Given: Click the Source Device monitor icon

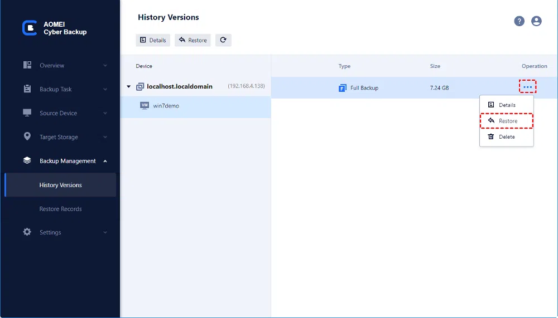Looking at the screenshot, I should [27, 112].
